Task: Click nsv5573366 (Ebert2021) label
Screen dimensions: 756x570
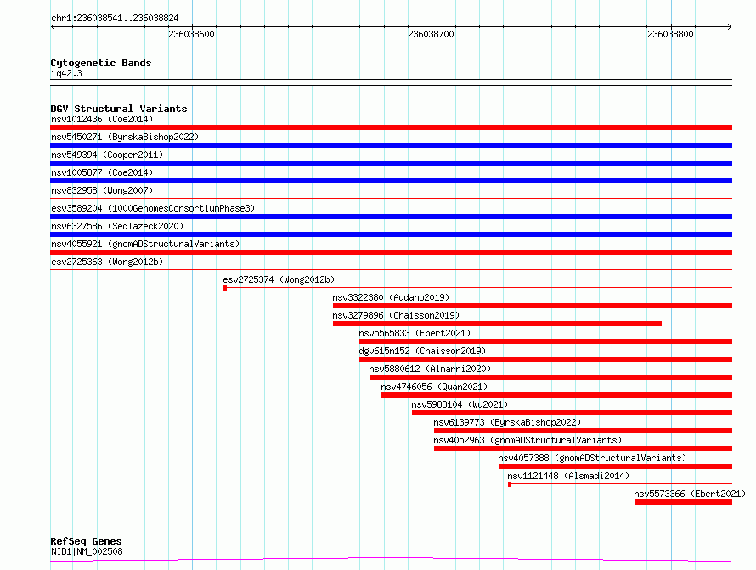Action: click(x=690, y=494)
